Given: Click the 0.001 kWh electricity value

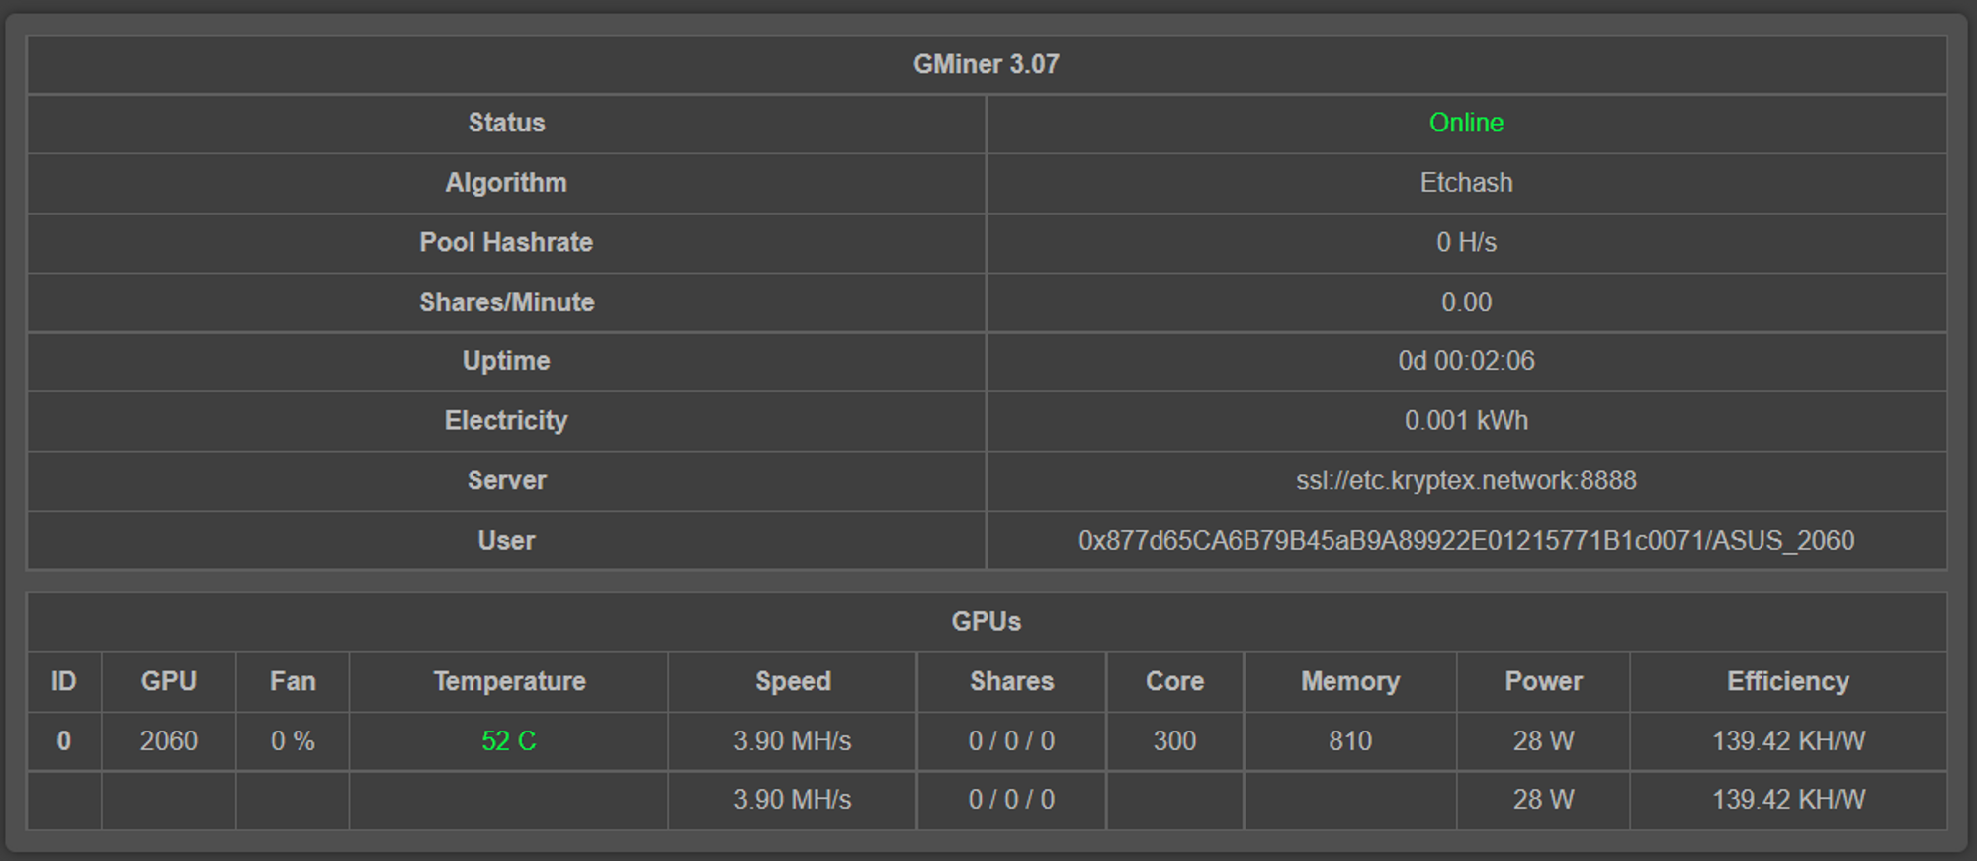Looking at the screenshot, I should tap(1466, 420).
